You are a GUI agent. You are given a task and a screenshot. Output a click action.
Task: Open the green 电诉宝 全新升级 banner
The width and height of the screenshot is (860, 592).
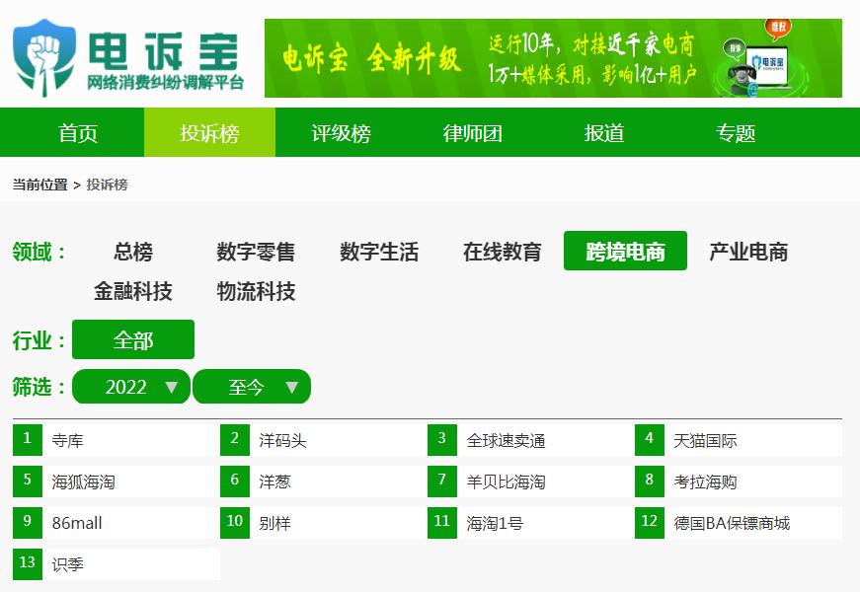[553, 58]
